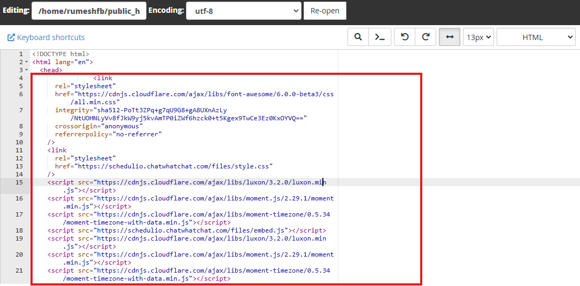
Task: Click line number 15 in the gutter
Action: pos(19,182)
